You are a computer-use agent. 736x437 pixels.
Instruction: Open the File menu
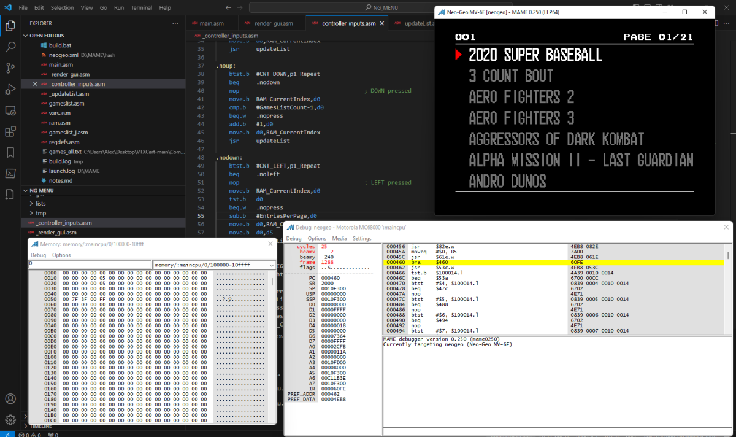[x=23, y=8]
